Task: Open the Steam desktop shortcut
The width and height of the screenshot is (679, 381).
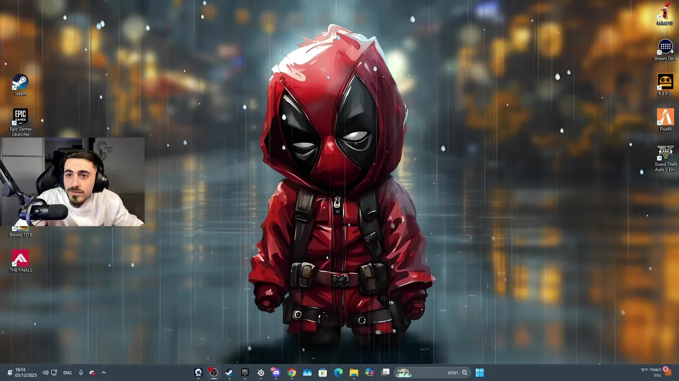Action: (20, 85)
